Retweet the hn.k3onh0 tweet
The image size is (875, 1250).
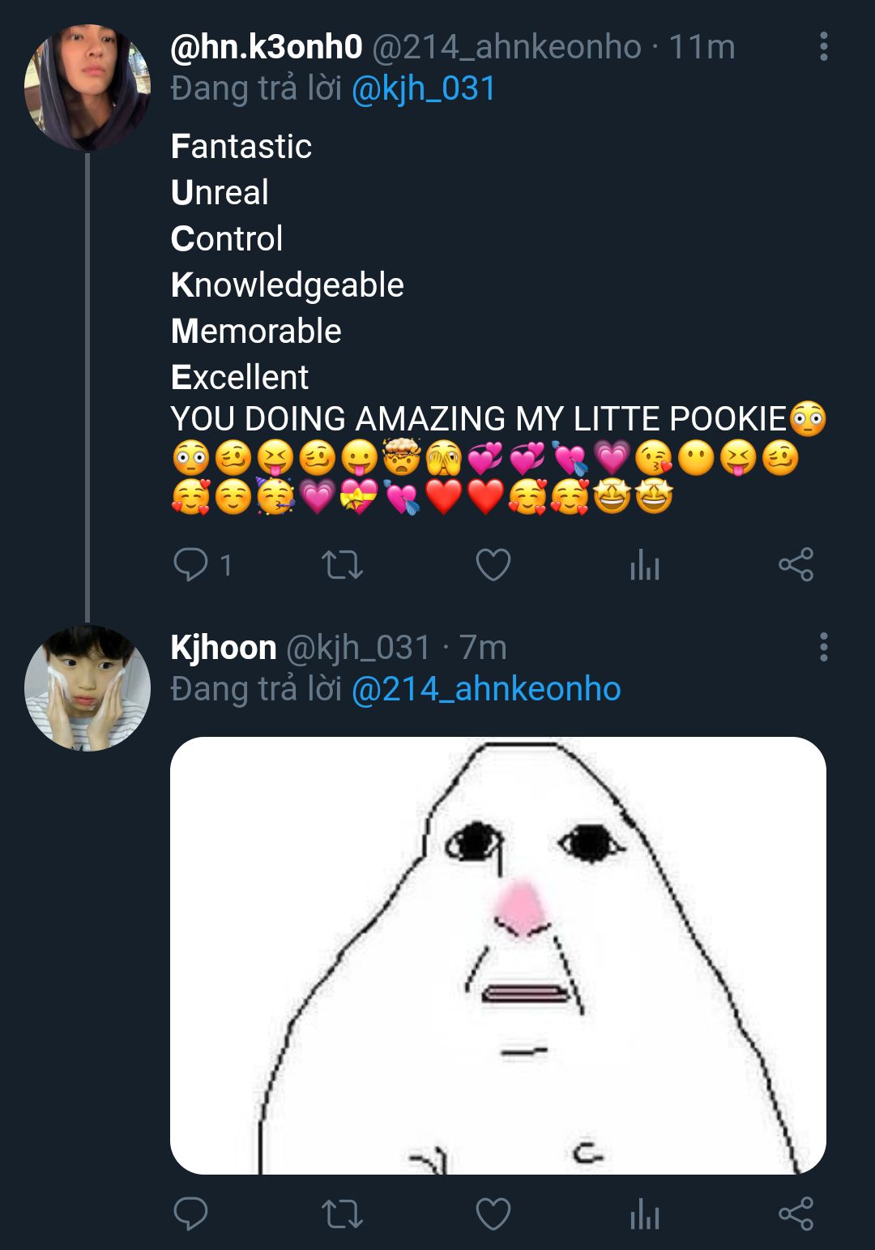click(342, 565)
